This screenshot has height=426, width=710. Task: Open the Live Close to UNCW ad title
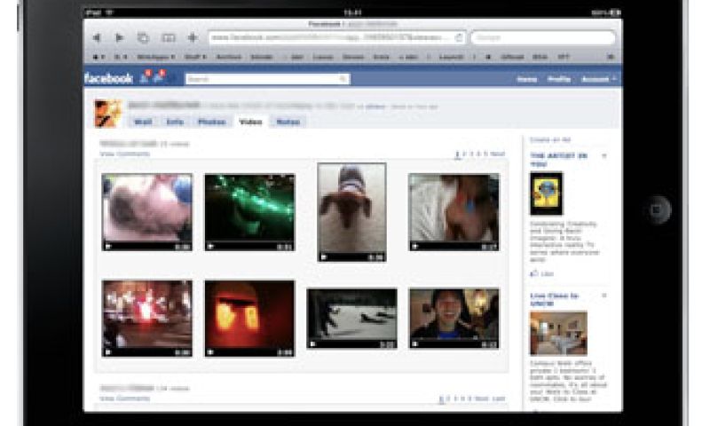[x=555, y=299]
